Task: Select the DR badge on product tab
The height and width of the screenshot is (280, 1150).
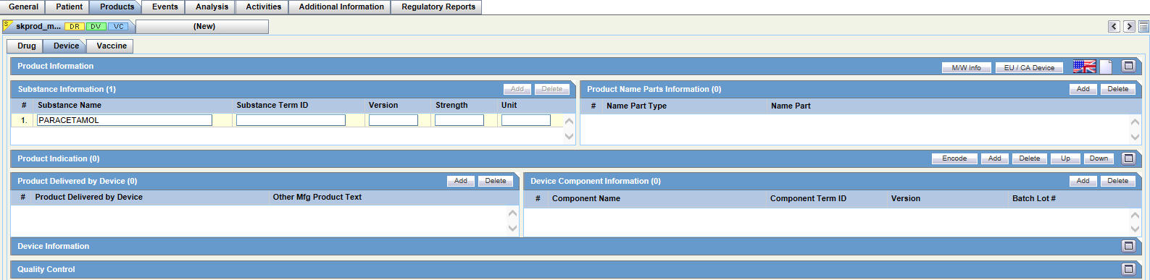Action: click(x=75, y=26)
